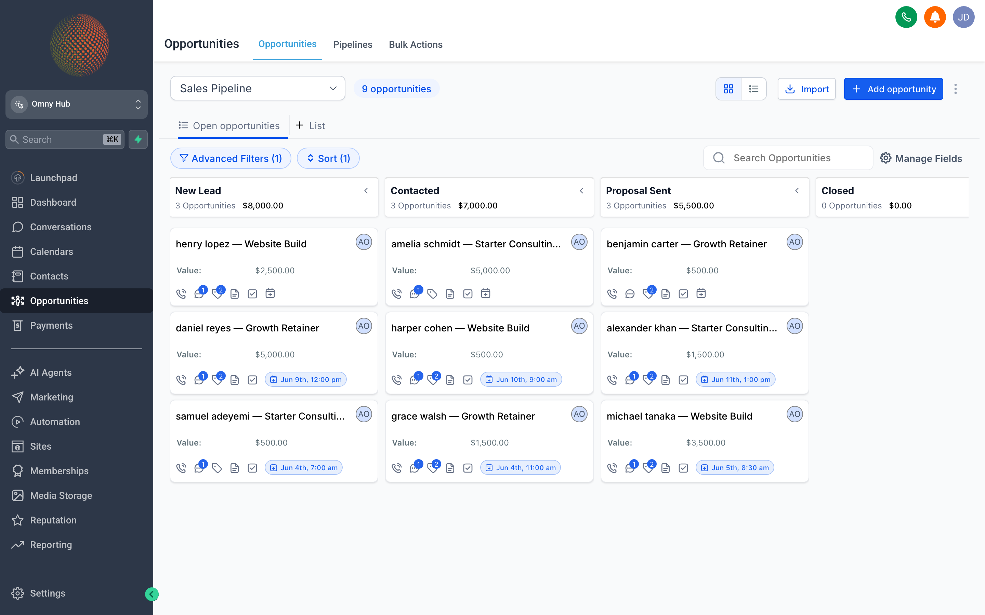Open Advanced Filters (1) panel
Screen dimensions: 985x615
(x=231, y=158)
